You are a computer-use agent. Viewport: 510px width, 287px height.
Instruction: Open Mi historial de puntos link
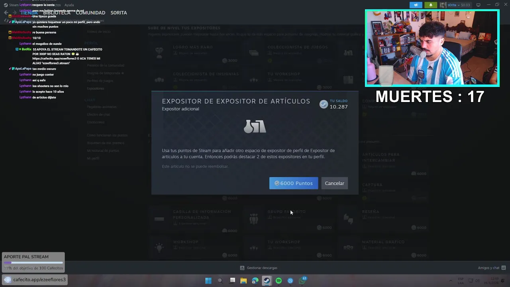(103, 151)
